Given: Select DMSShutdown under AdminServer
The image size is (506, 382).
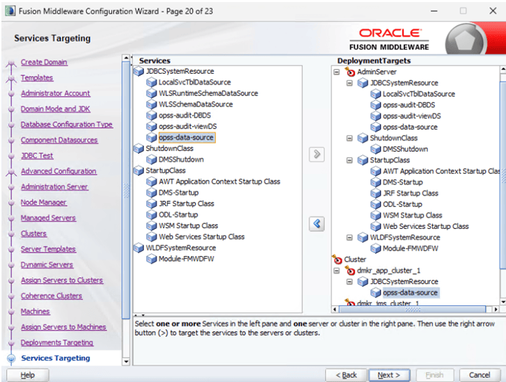Looking at the screenshot, I should [405, 150].
